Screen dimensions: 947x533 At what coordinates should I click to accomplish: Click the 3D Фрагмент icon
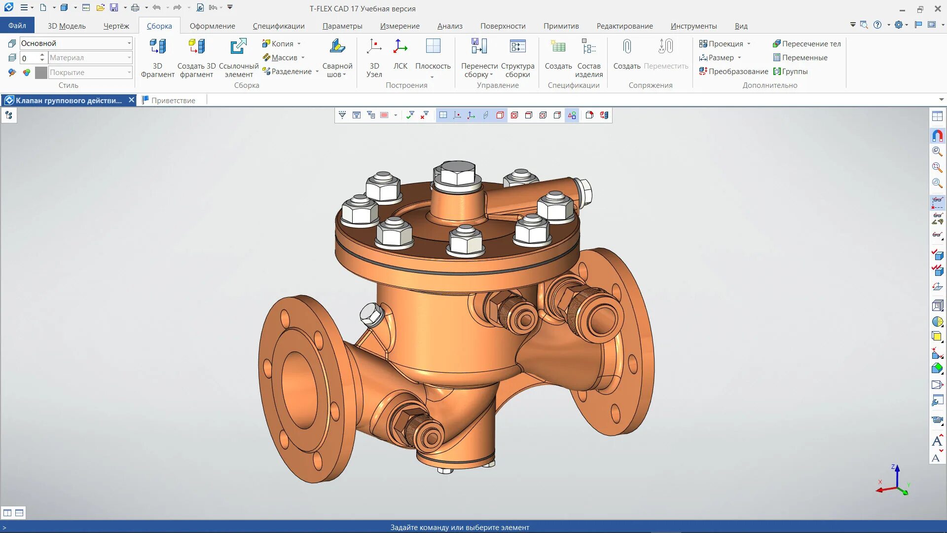pyautogui.click(x=157, y=47)
